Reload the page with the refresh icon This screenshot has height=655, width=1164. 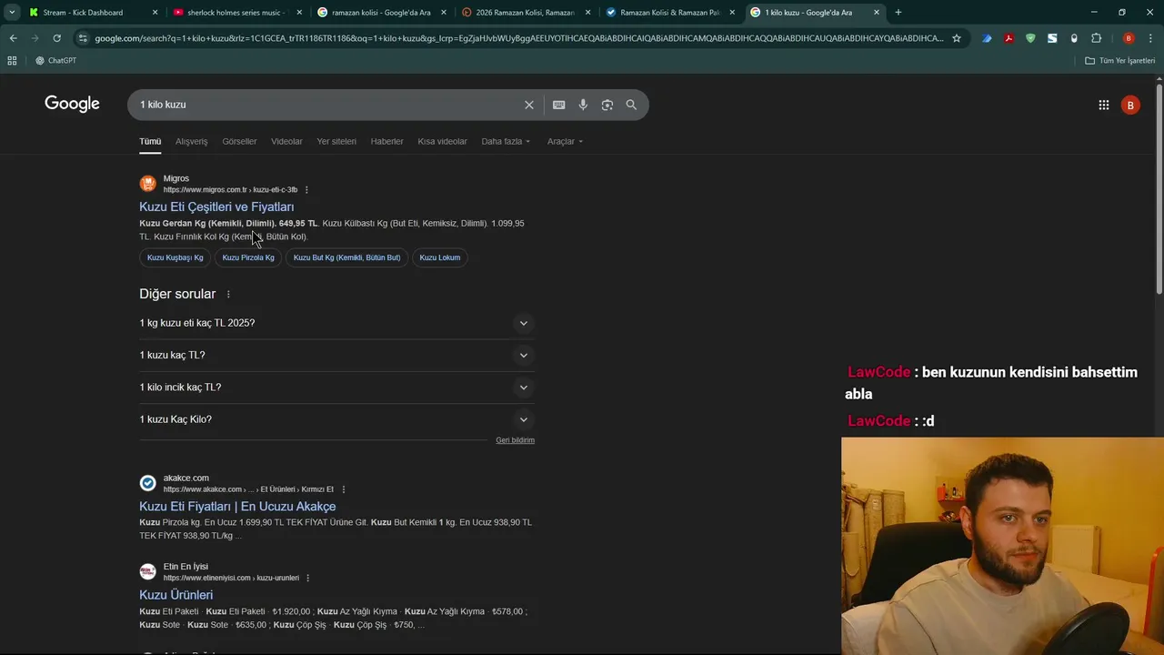pyautogui.click(x=56, y=38)
